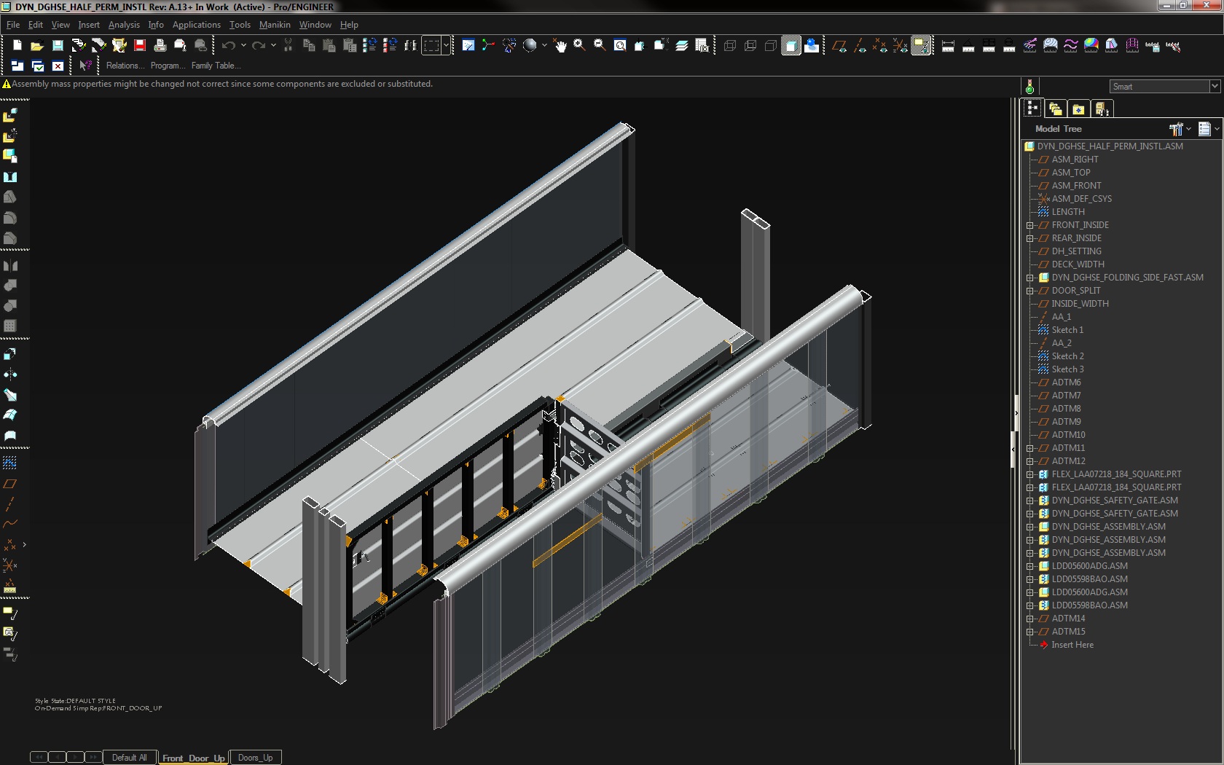Open the View Manager icon
The height and width of the screenshot is (765, 1224).
(x=702, y=45)
